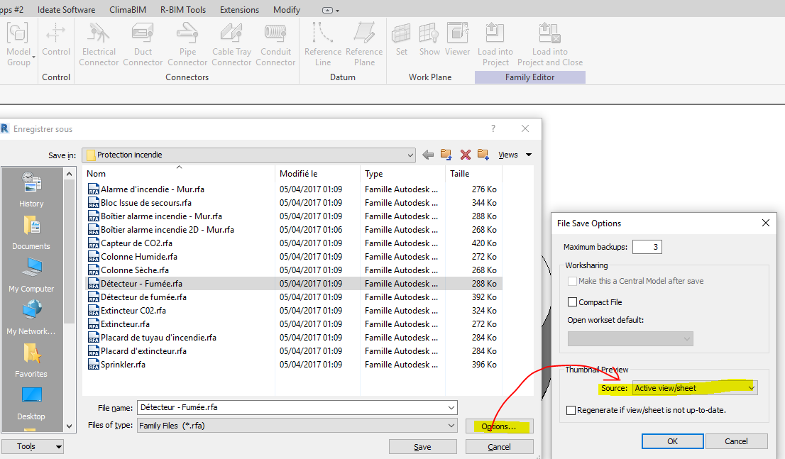The height and width of the screenshot is (459, 785).
Task: Select the Sprinkler.rfa file
Action: [123, 365]
